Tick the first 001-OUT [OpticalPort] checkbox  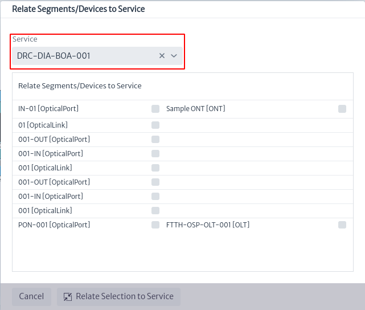coord(155,139)
